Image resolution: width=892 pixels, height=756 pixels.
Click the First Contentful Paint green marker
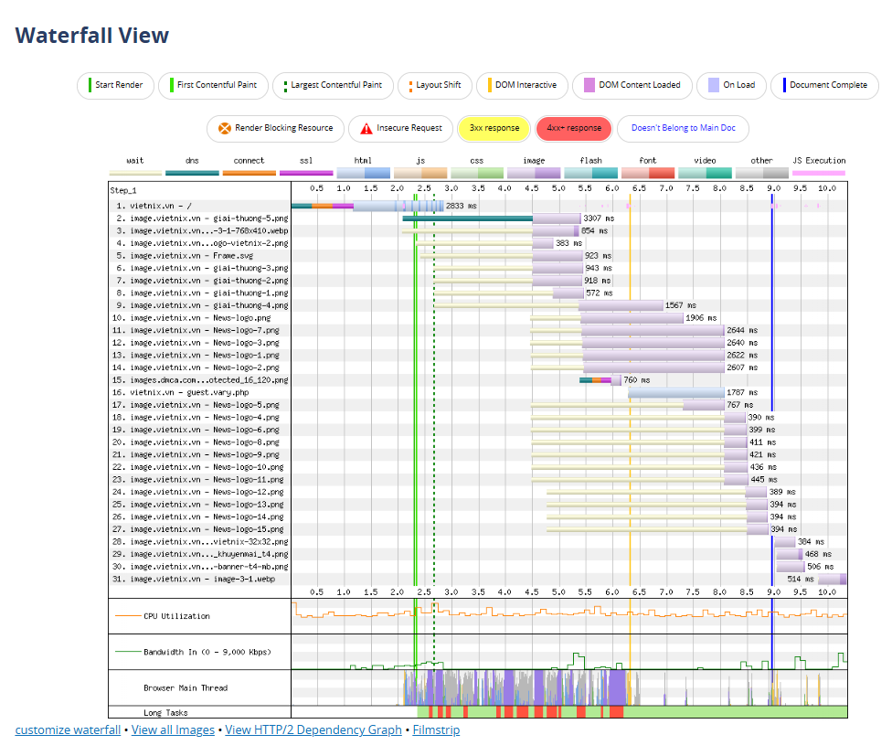coord(171,85)
